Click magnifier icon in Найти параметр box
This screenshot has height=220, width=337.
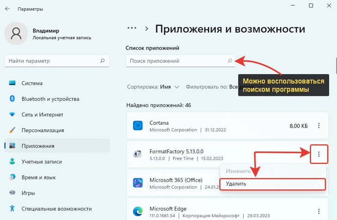pyautogui.click(x=102, y=61)
